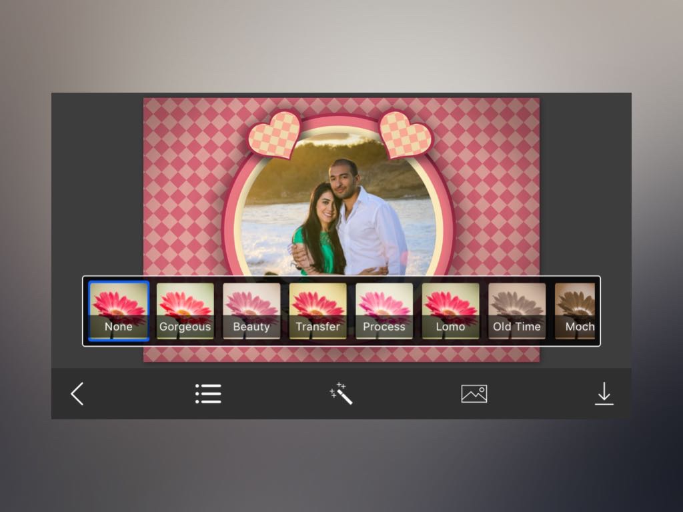683x512 pixels.
Task: Tap the couple photo inside the frame
Action: (340, 213)
